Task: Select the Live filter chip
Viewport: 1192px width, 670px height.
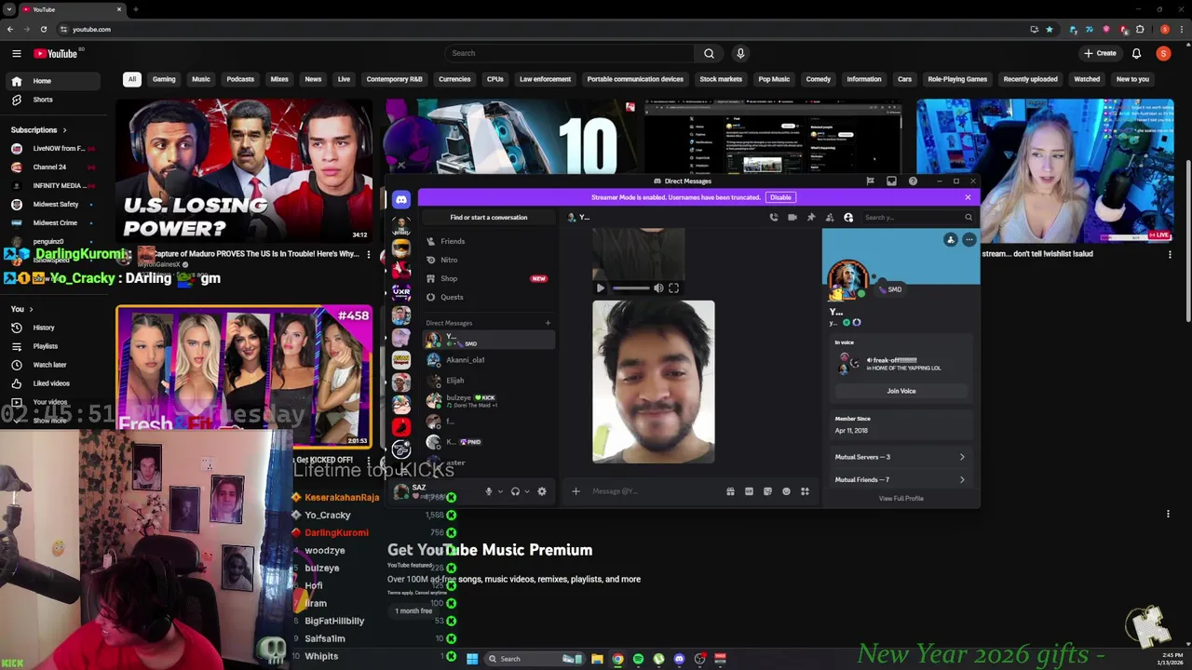Action: (x=344, y=79)
